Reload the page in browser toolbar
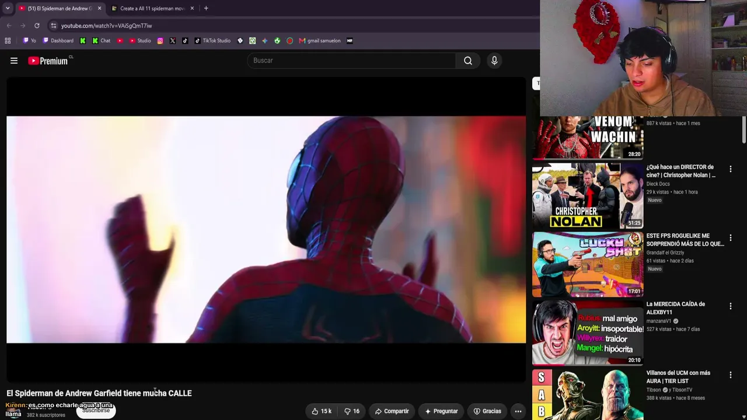 37,26
